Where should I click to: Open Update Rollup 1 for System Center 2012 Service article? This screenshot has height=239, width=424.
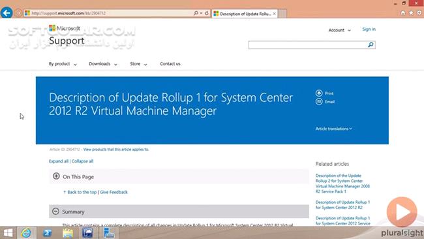point(342,221)
